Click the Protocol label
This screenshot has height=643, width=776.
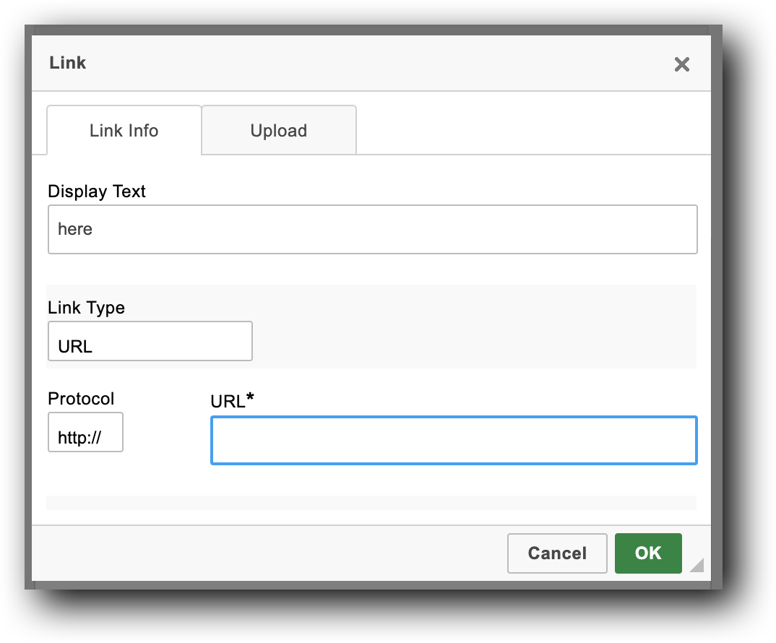tap(81, 398)
